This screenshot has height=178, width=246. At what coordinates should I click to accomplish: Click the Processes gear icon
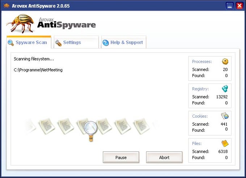pos(225,62)
